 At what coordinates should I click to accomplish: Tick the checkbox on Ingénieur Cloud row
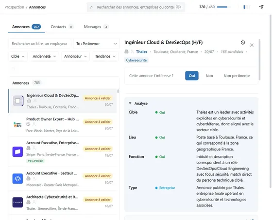(17, 101)
